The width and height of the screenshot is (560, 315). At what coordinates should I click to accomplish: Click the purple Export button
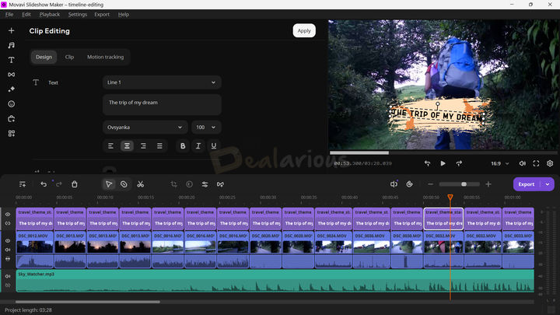coord(527,184)
